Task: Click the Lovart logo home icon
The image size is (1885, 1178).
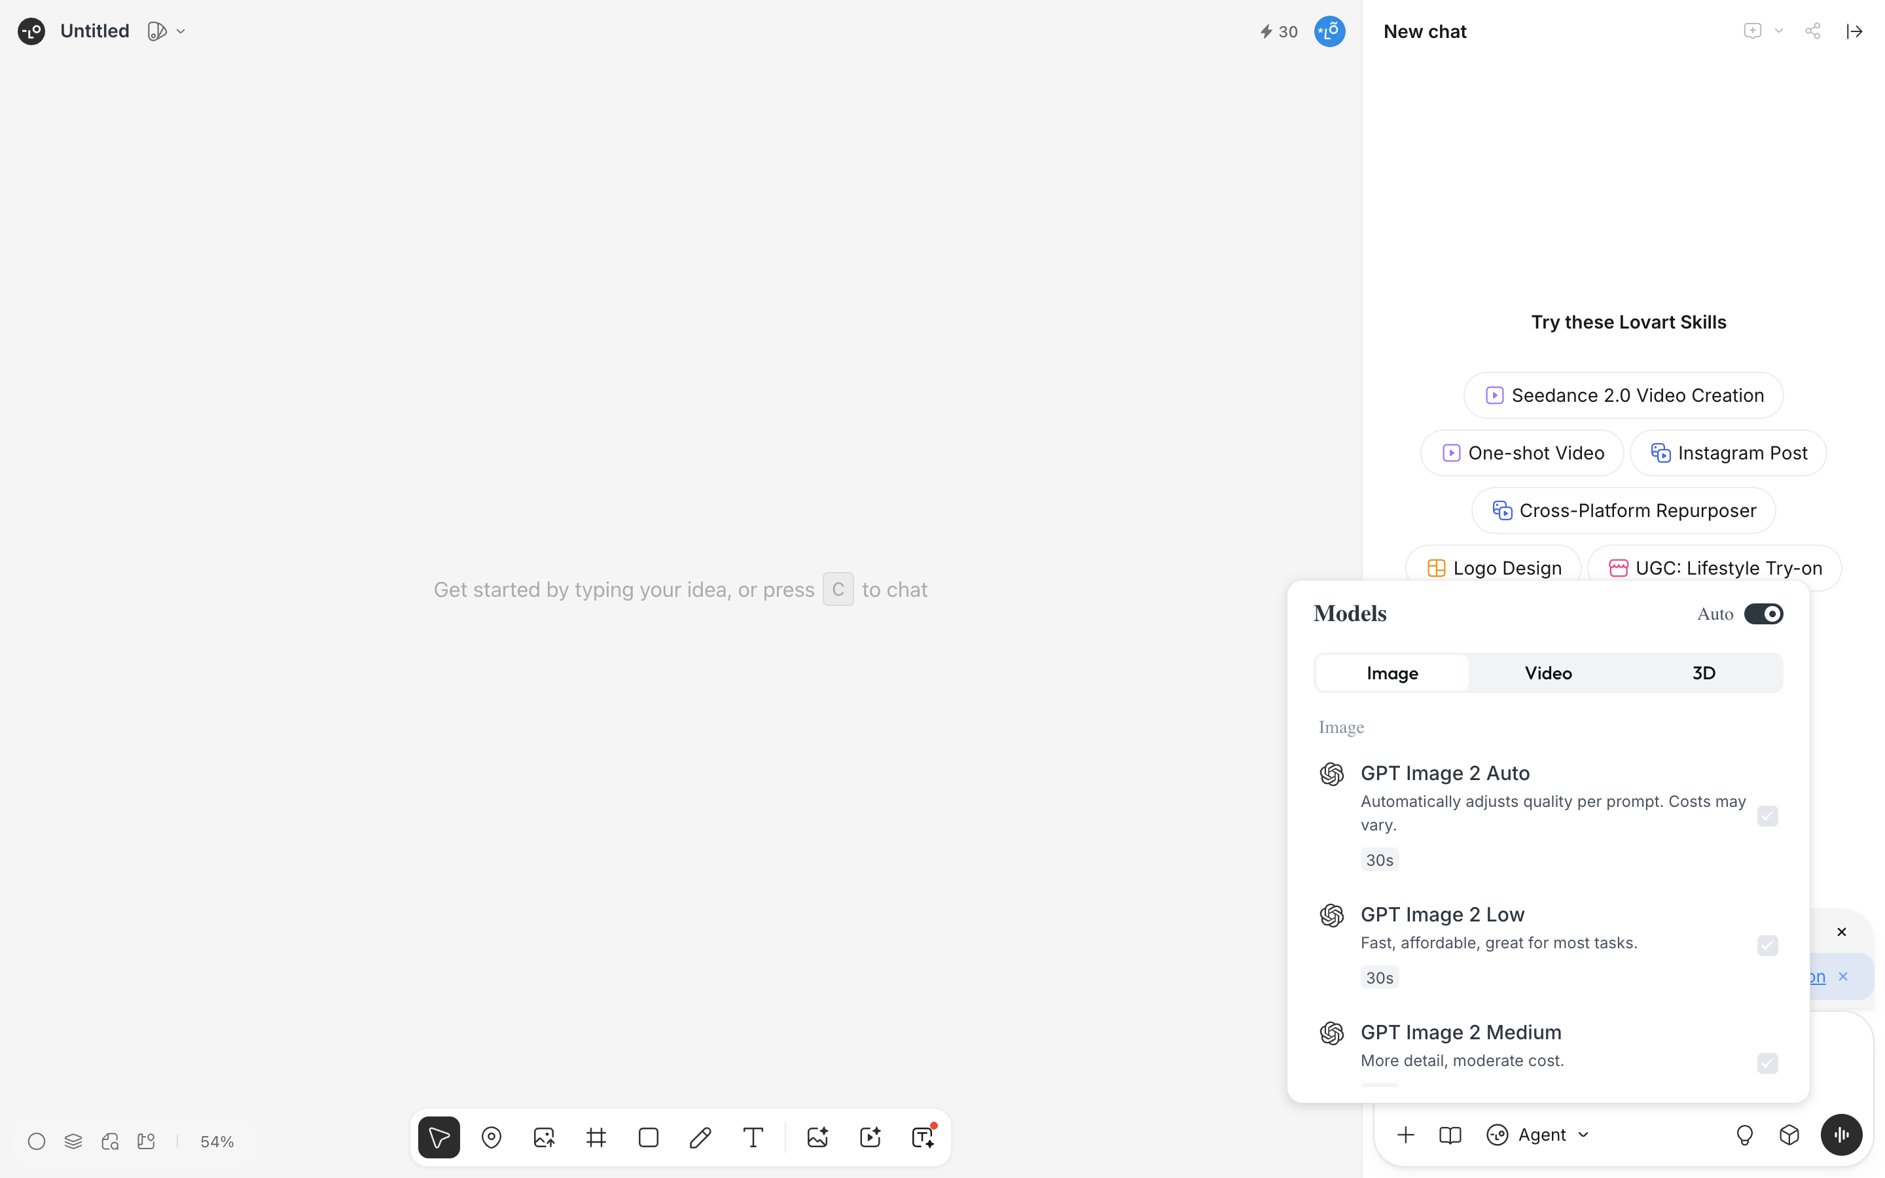Action: 31,31
